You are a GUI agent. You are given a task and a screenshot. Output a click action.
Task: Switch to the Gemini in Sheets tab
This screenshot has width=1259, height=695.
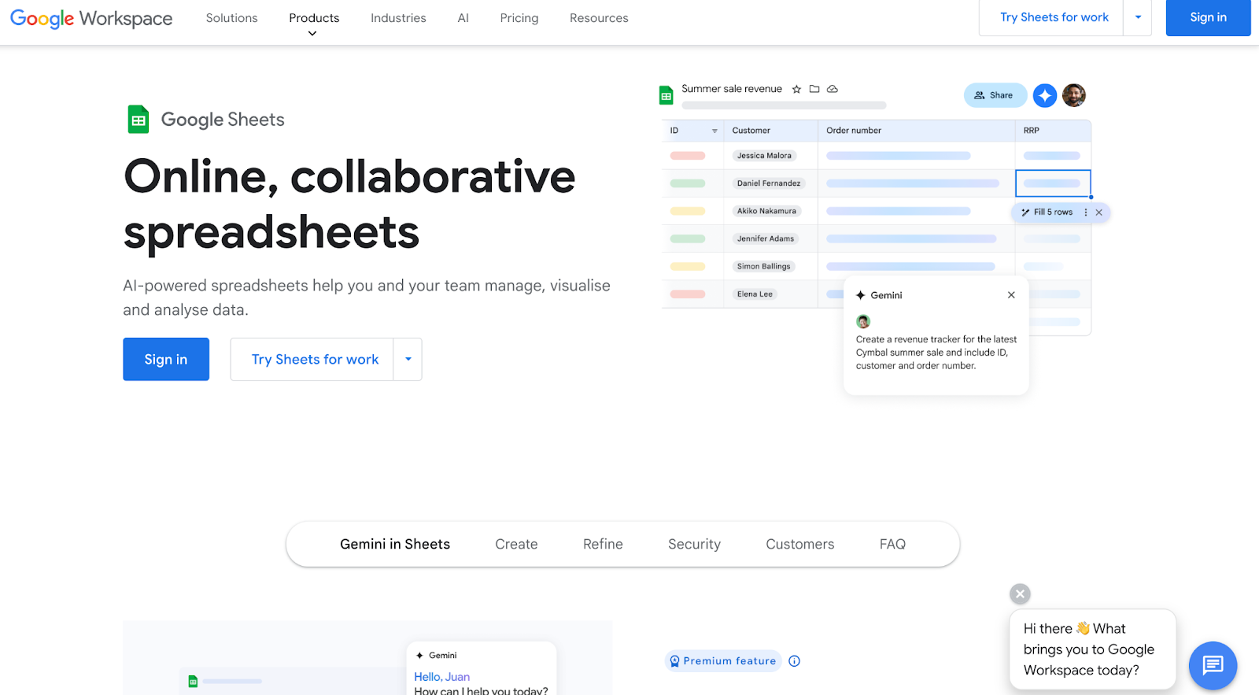point(395,544)
